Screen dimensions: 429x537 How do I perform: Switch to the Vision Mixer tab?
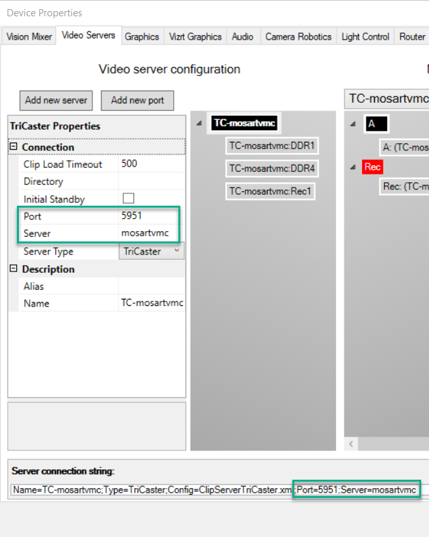click(29, 37)
